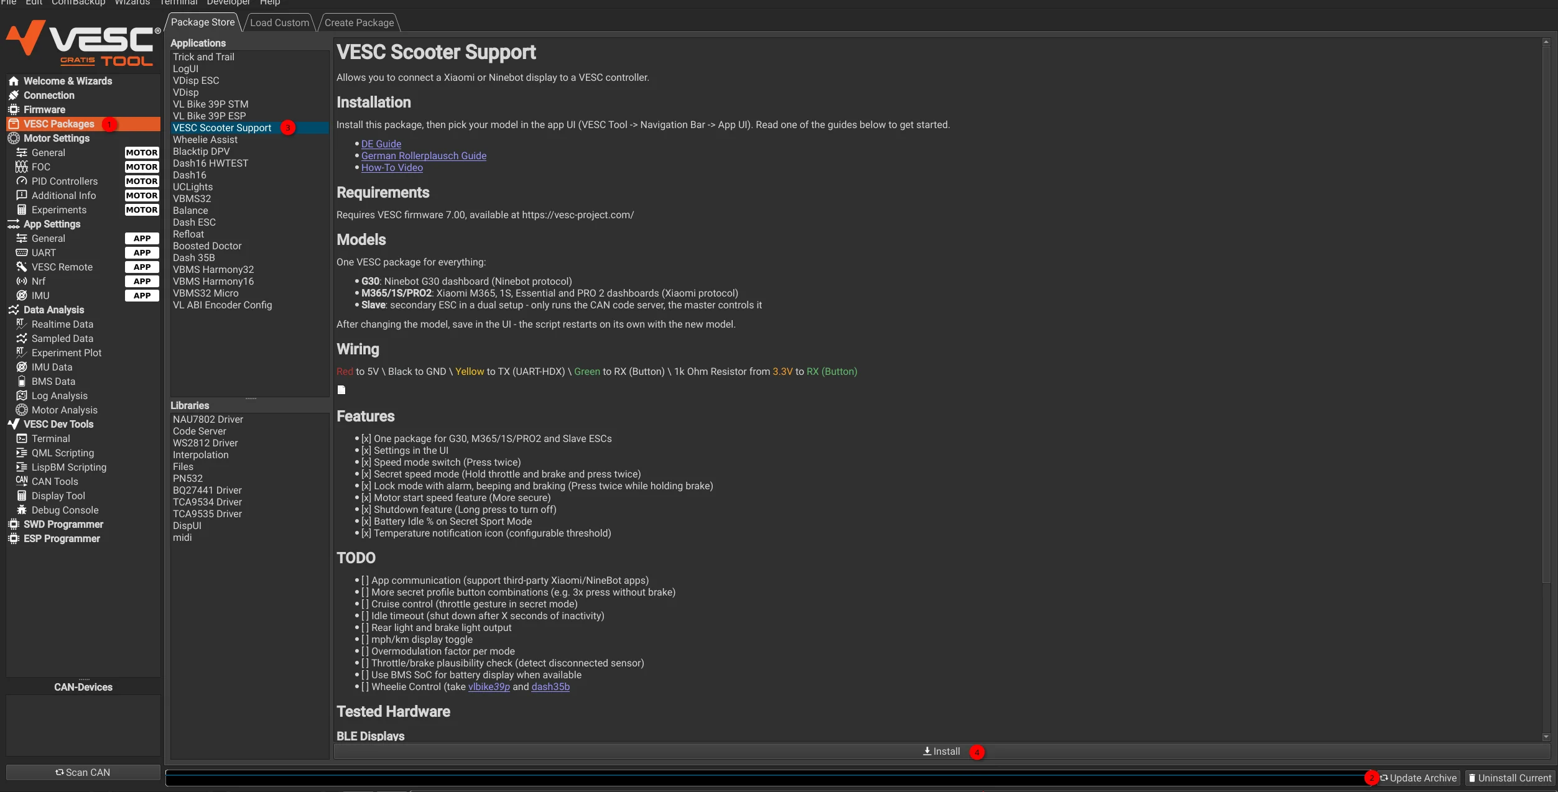Open the vlbike39p link
Screen dimensions: 1558x792
[489, 687]
